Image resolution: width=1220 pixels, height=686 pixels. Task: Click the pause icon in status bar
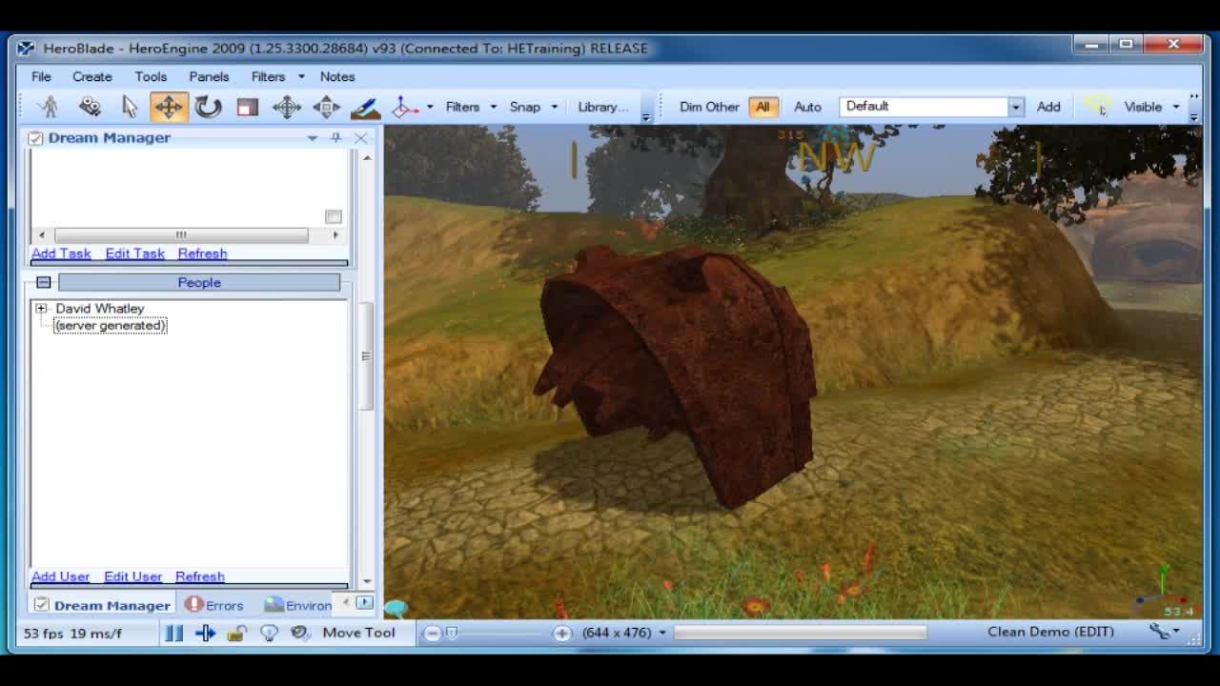coord(173,633)
